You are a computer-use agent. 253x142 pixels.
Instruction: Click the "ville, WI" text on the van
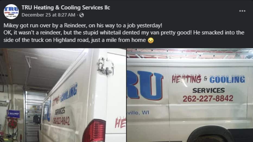coord(138,112)
